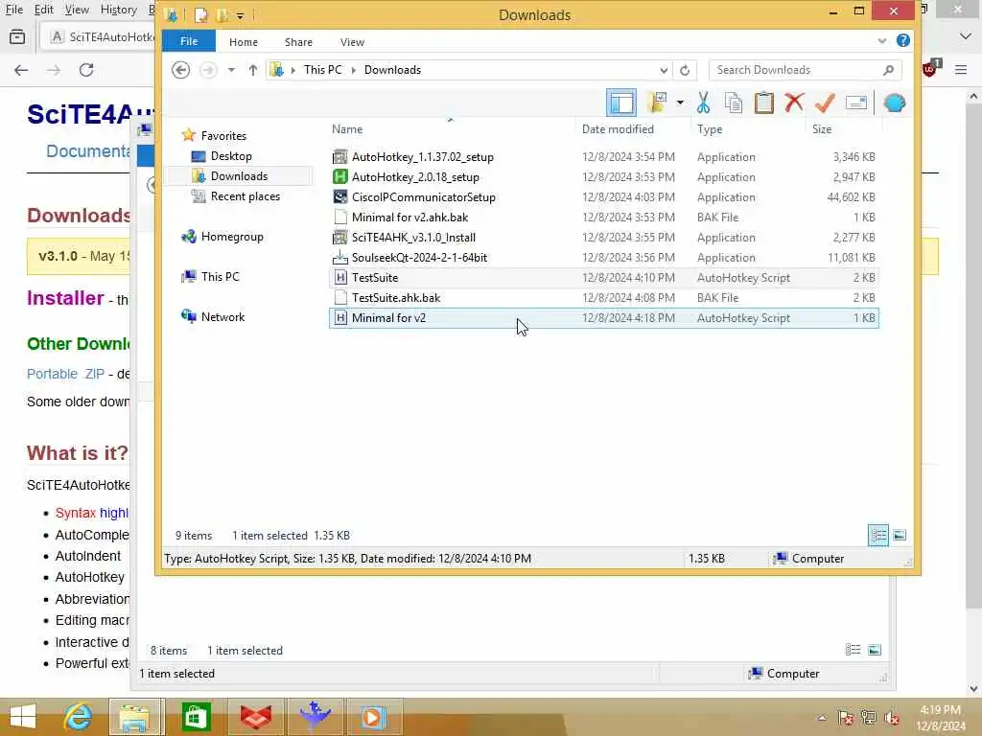Toggle the navigation pane layout icon
Screen dimensions: 982x736
[621, 103]
